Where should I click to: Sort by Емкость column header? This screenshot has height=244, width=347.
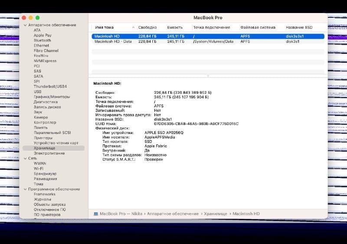175,27
